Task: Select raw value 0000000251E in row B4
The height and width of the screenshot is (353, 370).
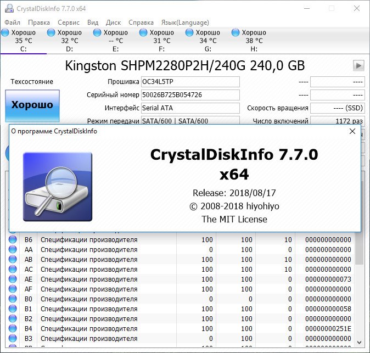Action: tap(328, 329)
